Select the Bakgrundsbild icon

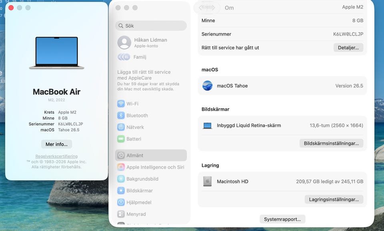coord(121,179)
